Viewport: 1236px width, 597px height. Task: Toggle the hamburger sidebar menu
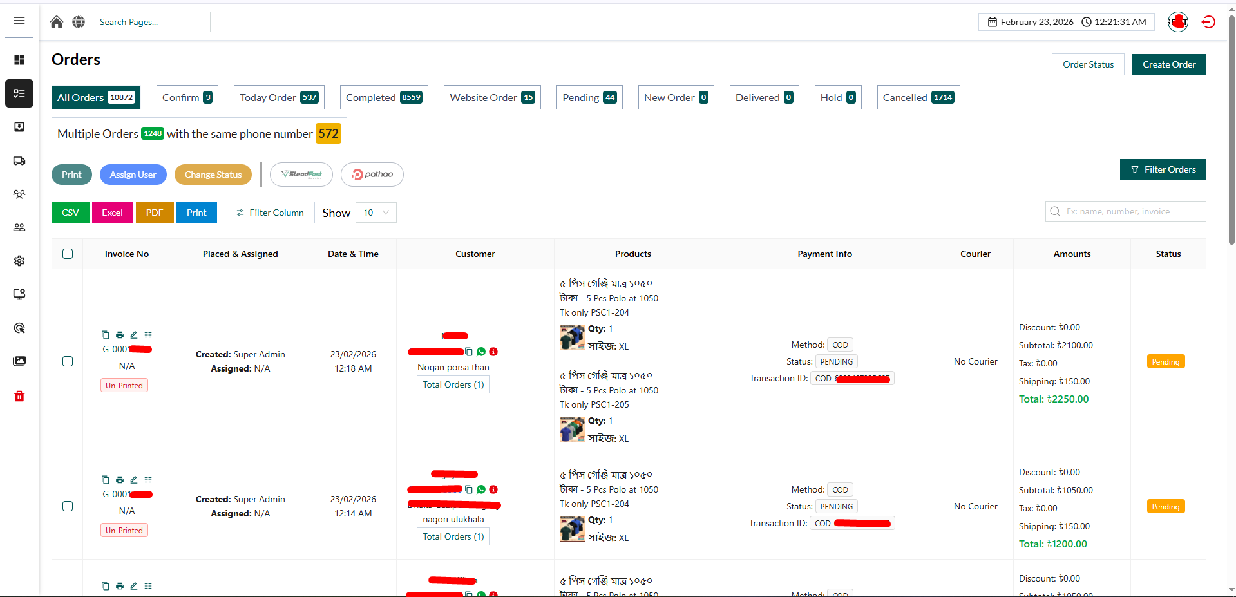[19, 21]
